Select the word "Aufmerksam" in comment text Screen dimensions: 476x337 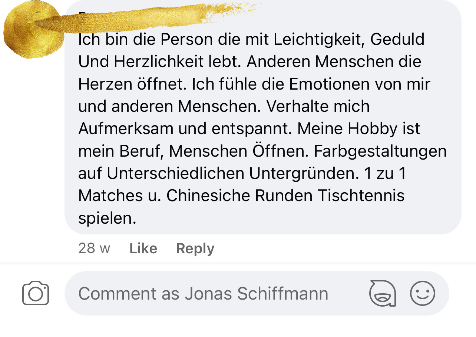pos(126,129)
